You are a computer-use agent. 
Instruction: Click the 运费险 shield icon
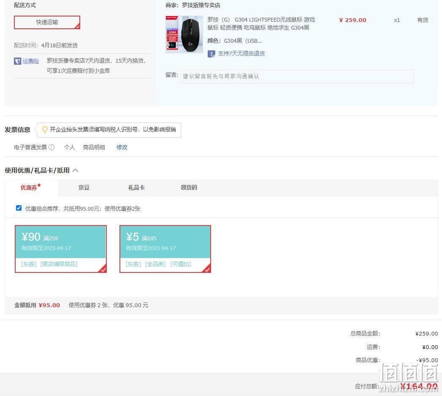click(x=17, y=61)
